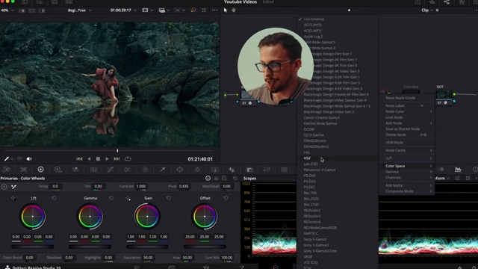Open the Motion Effects palette
This screenshot has width=478, height=269.
point(93,170)
